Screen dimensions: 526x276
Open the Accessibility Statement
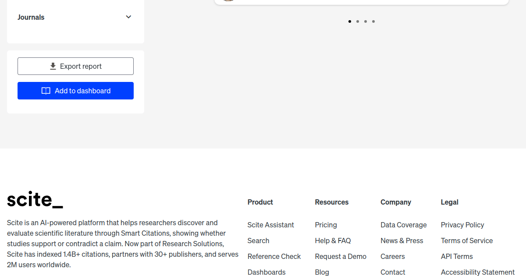[x=477, y=272]
